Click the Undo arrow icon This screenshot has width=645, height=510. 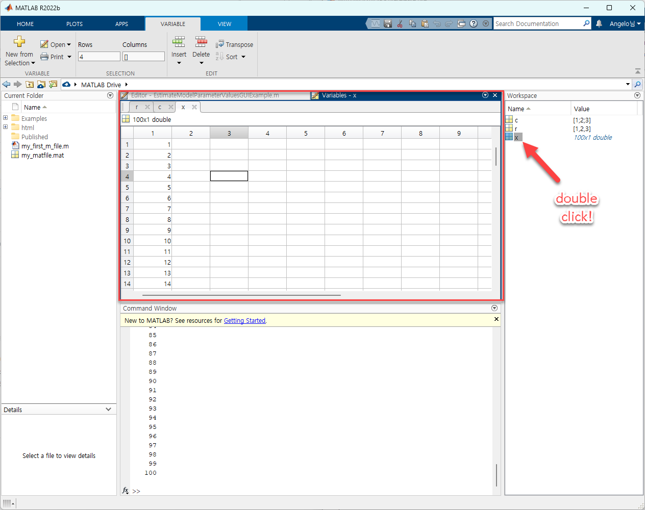[437, 23]
